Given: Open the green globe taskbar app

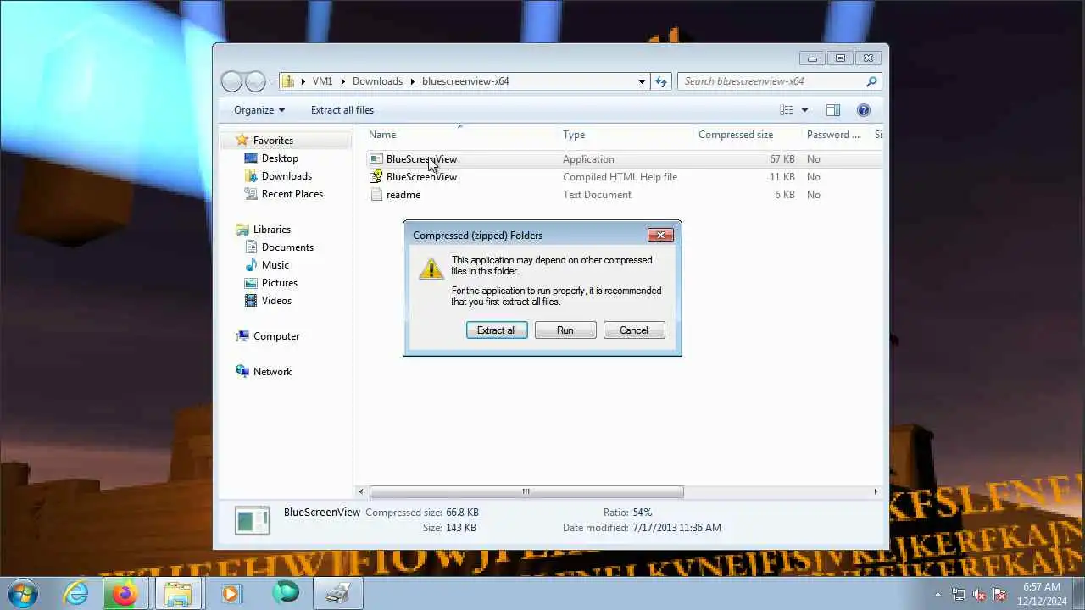Looking at the screenshot, I should 286,594.
